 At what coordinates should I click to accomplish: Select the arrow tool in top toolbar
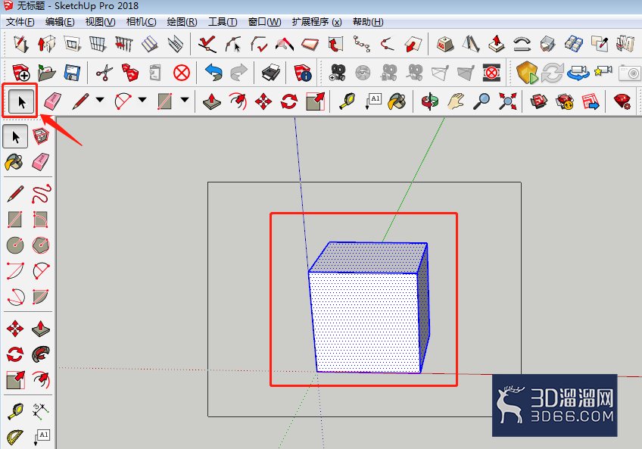point(20,101)
